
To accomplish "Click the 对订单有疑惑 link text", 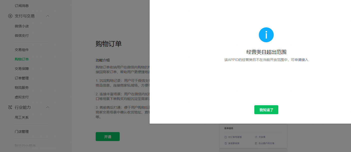I will point(235,137).
